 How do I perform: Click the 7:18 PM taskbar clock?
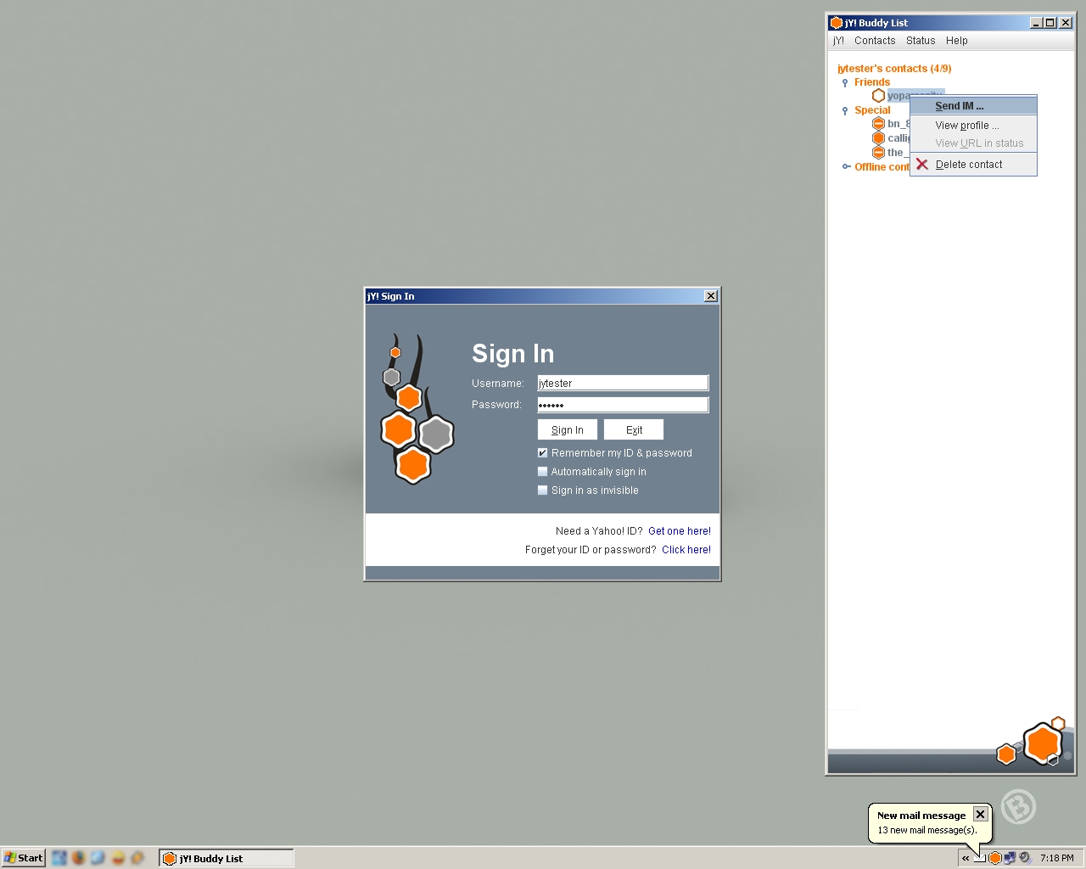pyautogui.click(x=1057, y=858)
